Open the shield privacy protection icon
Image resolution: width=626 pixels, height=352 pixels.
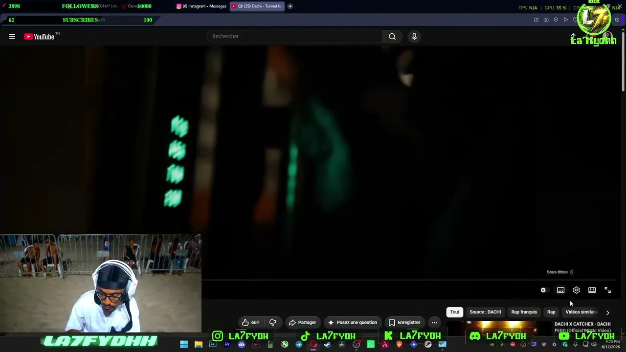coord(556,20)
